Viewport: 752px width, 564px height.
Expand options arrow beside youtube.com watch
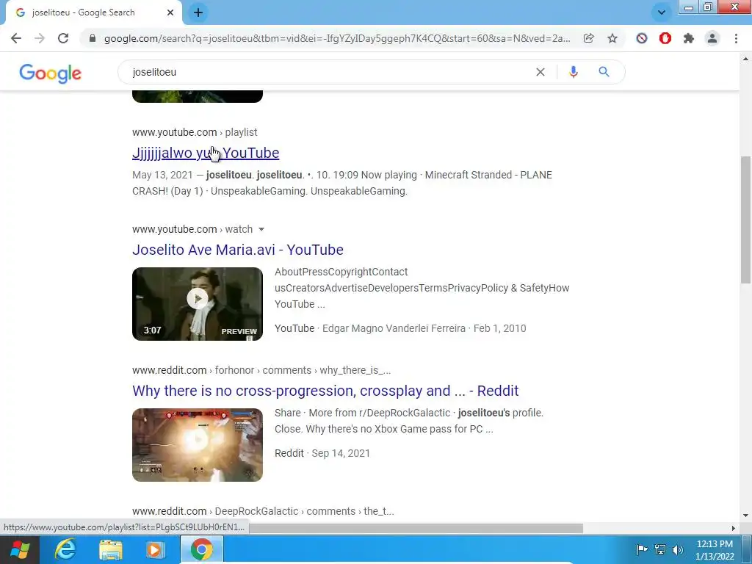[x=261, y=229]
